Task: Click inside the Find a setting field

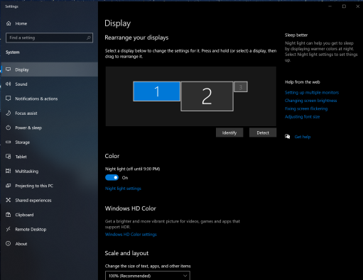Action: pyautogui.click(x=46, y=38)
